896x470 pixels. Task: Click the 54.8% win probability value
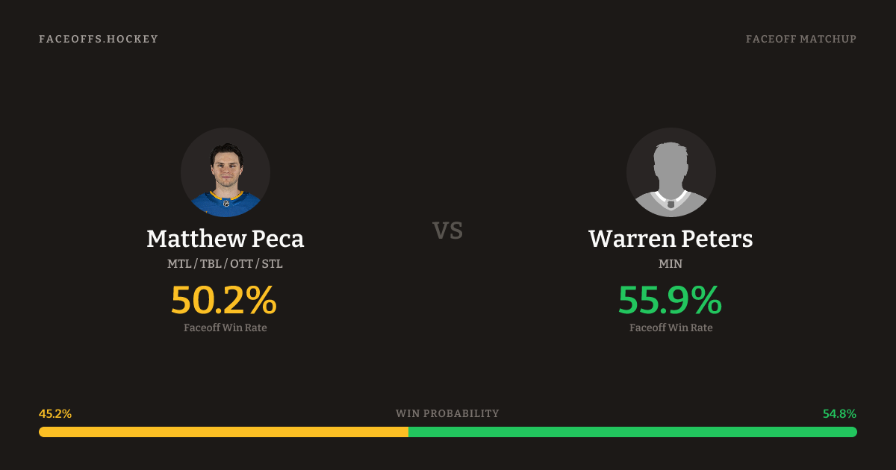coord(839,413)
